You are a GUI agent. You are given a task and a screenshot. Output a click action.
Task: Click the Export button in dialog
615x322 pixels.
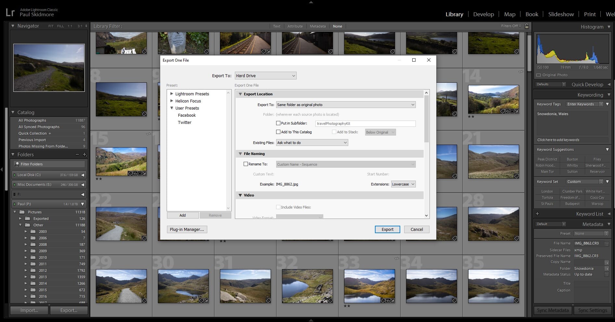(x=387, y=229)
